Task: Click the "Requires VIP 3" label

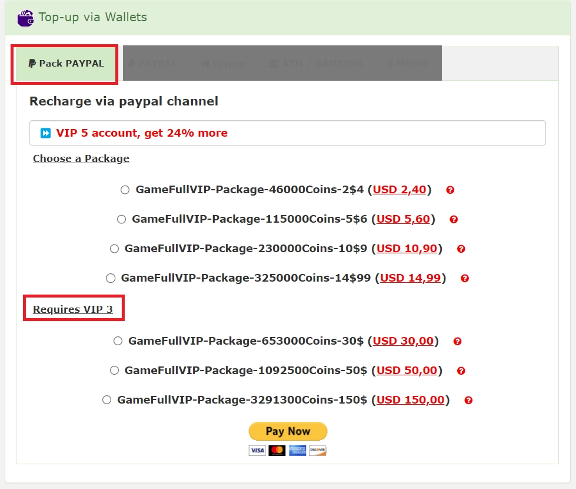Action: (x=73, y=309)
